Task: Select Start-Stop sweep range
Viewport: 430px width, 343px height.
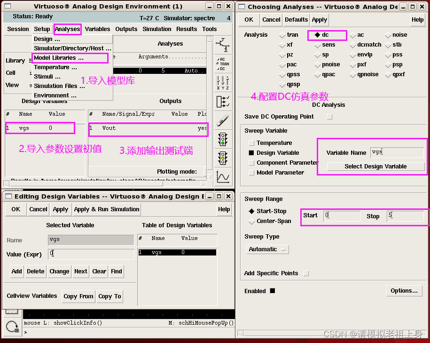Action: click(x=251, y=211)
